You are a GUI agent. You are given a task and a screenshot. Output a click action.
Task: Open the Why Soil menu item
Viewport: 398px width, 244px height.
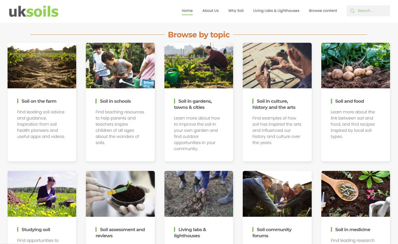coord(236,11)
